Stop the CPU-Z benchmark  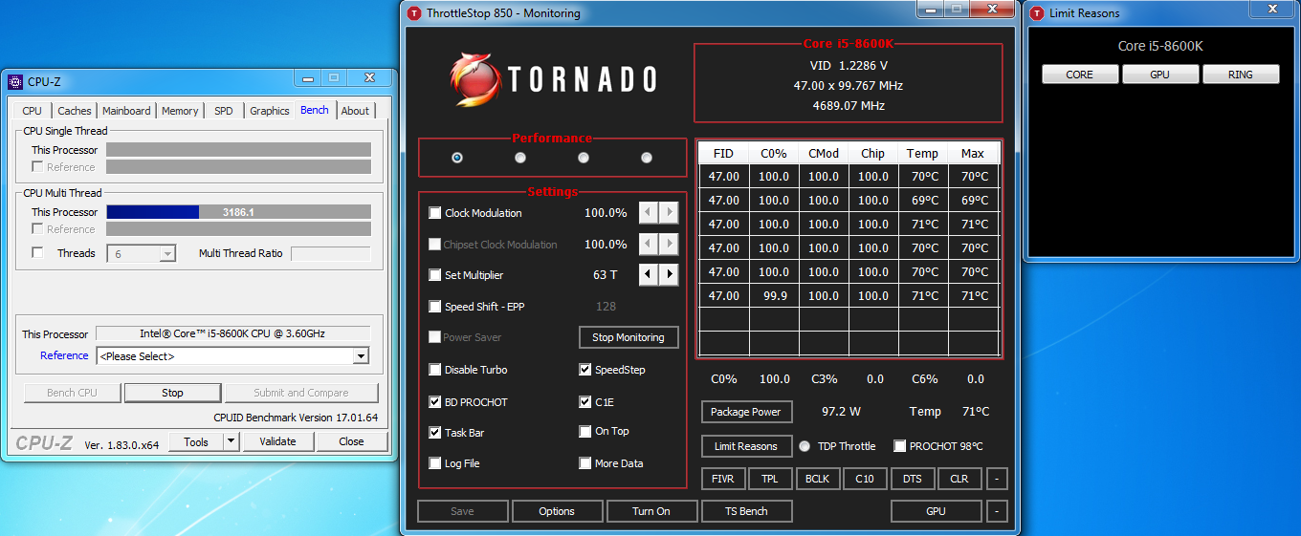(x=172, y=393)
